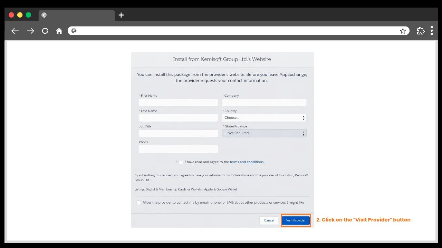
Task: Focus the Company field
Action: (264, 102)
